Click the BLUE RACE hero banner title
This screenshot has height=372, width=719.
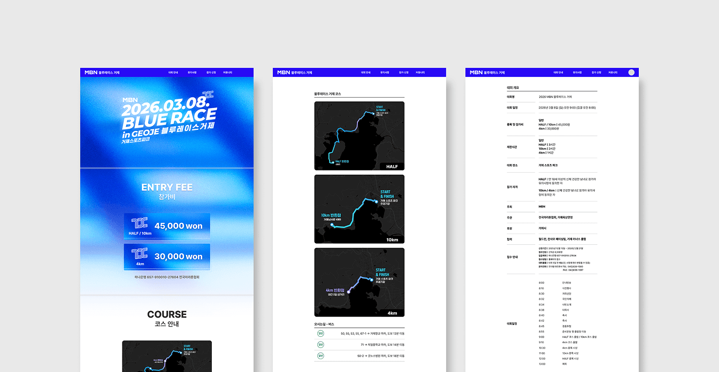169,118
